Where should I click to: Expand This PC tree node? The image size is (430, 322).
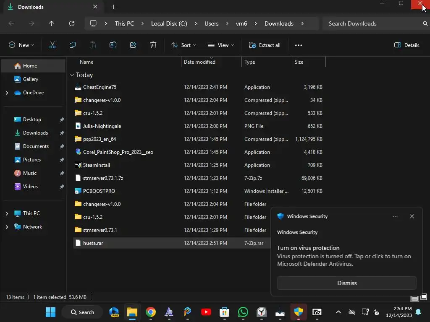(x=7, y=213)
